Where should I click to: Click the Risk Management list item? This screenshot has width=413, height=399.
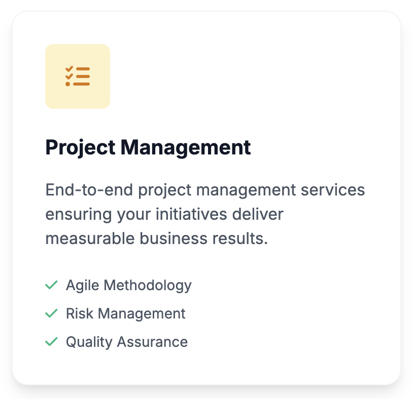click(115, 313)
